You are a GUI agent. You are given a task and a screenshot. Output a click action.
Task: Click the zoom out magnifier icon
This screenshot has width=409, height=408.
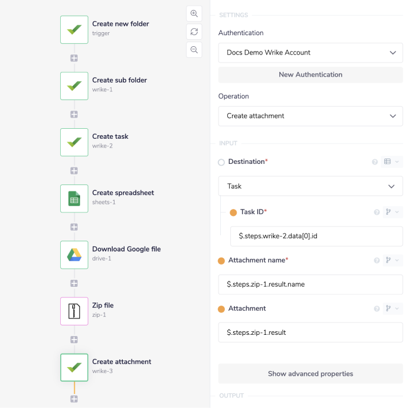point(194,50)
